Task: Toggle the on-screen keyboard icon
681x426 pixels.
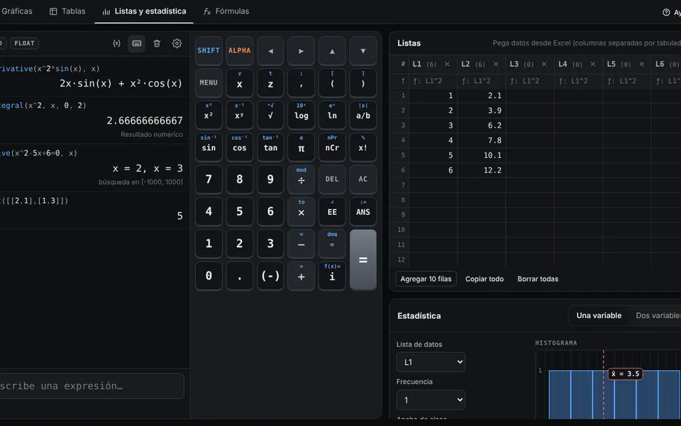Action: coord(136,43)
